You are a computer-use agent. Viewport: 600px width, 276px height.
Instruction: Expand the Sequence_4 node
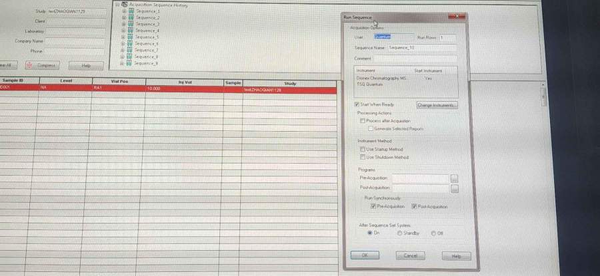[123, 31]
